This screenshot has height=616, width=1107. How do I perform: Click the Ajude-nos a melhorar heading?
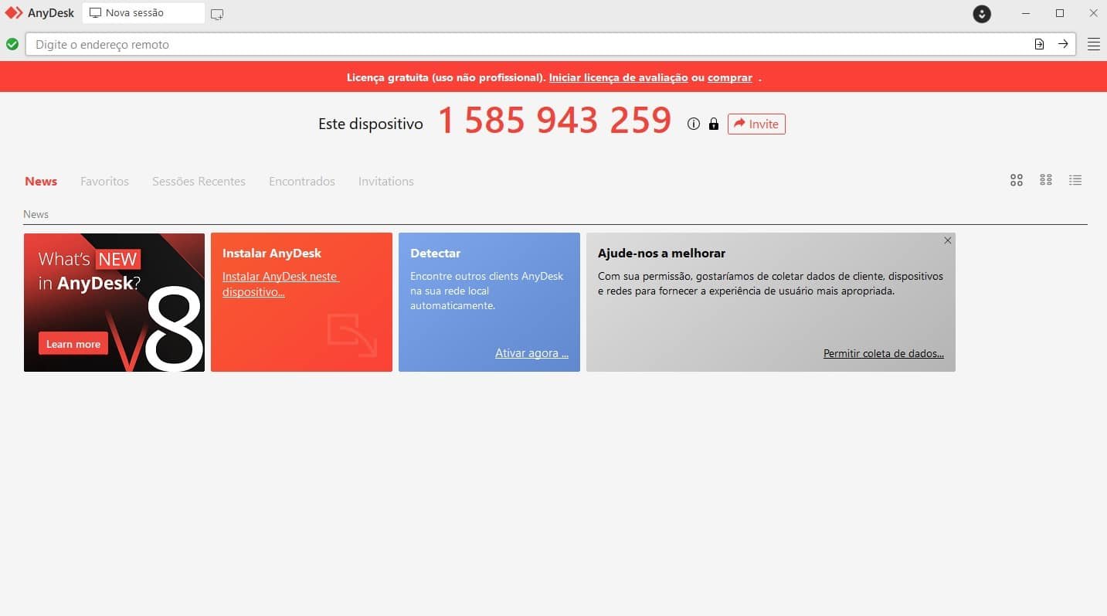[x=661, y=253]
